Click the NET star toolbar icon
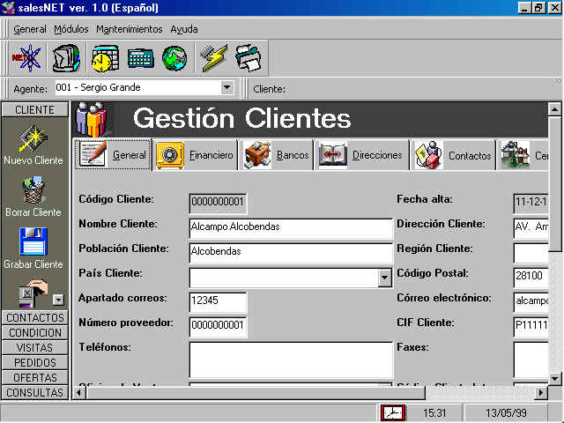The width and height of the screenshot is (564, 423). click(27, 57)
